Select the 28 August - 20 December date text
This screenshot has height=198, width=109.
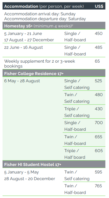pos(30,179)
